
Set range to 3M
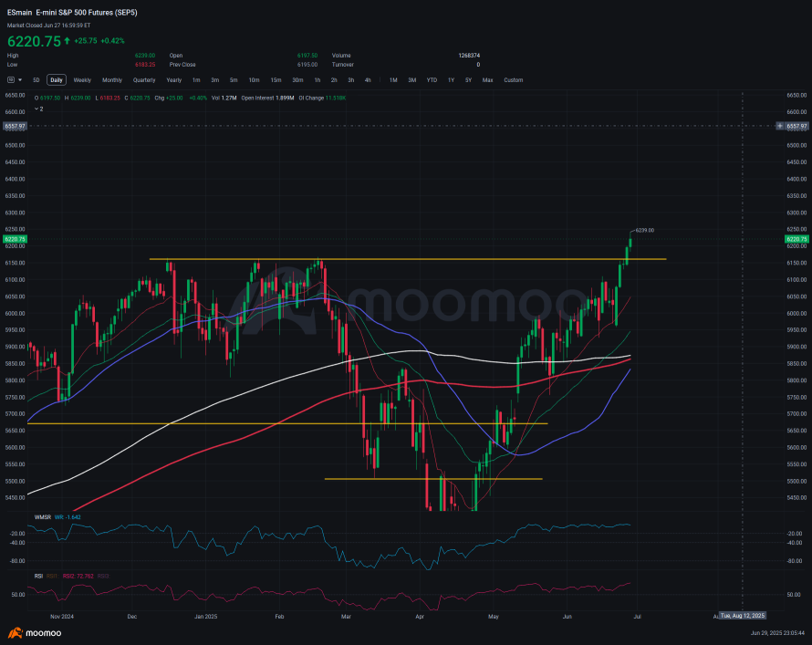pos(412,79)
